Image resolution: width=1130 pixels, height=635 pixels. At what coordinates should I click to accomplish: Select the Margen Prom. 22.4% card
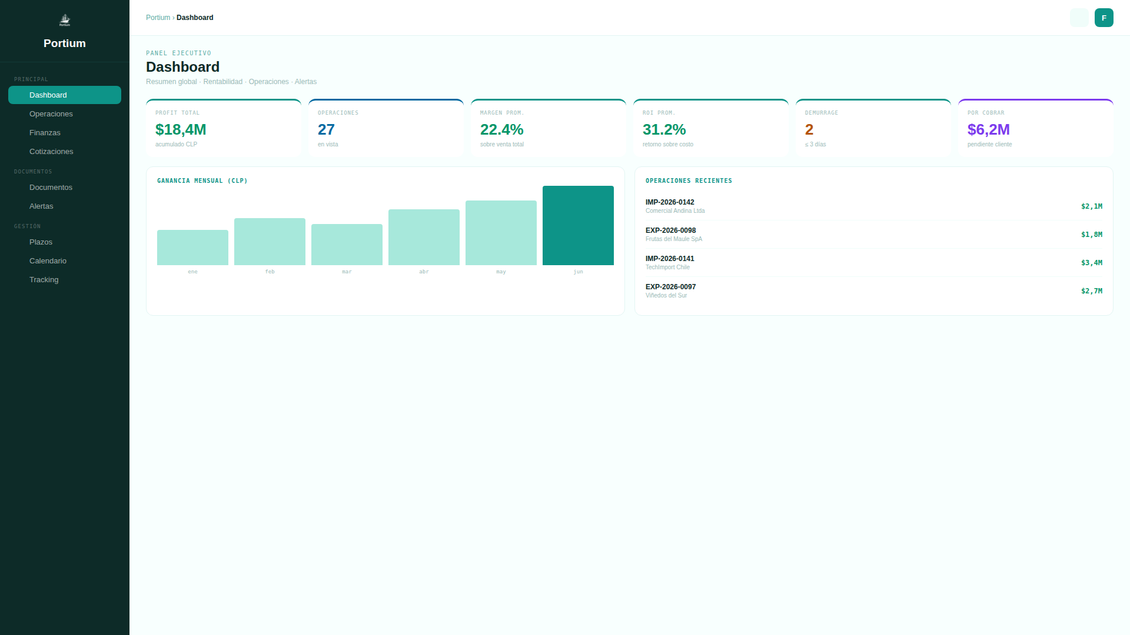[549, 128]
